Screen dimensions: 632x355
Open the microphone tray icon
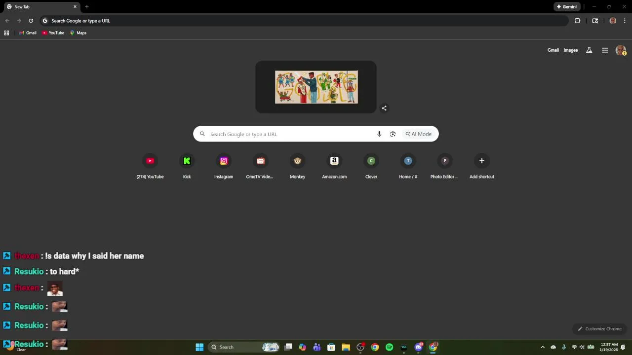[x=563, y=347]
